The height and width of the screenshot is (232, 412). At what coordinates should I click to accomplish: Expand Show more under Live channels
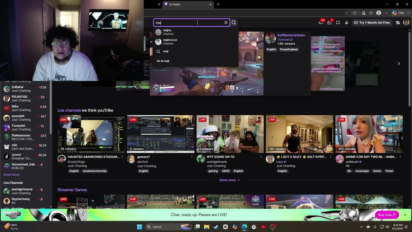pyautogui.click(x=230, y=180)
